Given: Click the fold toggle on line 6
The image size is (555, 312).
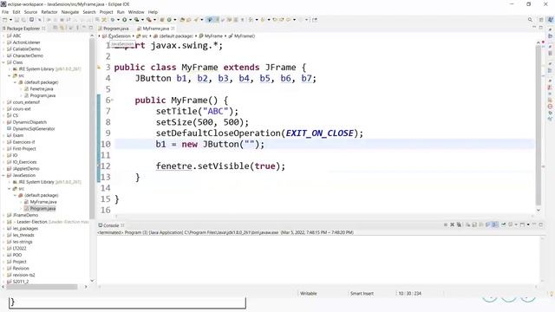Looking at the screenshot, I should click(x=112, y=101).
